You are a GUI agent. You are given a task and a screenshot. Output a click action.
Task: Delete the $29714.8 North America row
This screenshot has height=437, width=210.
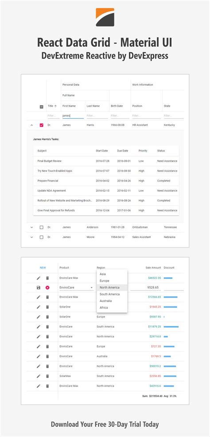tap(47, 336)
